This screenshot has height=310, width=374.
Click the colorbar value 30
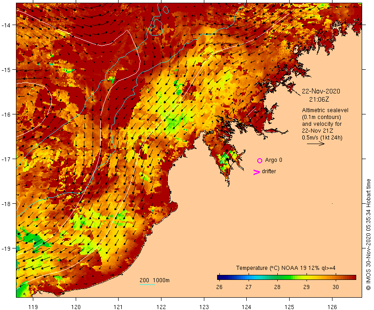(x=336, y=287)
